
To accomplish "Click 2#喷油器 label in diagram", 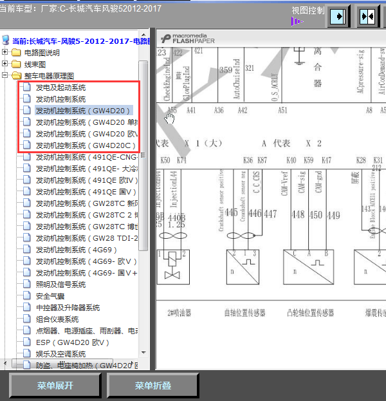I will 179,313.
